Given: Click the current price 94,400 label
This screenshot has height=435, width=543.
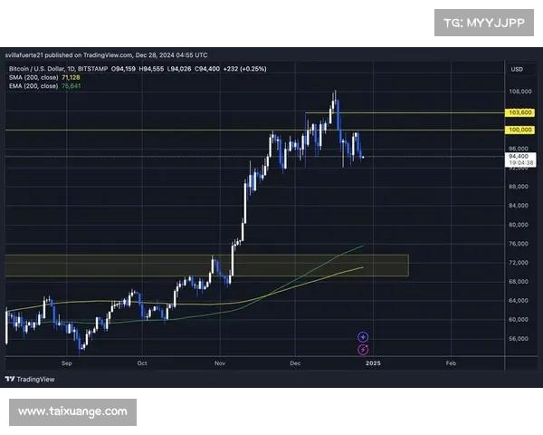Looking at the screenshot, I should (518, 156).
